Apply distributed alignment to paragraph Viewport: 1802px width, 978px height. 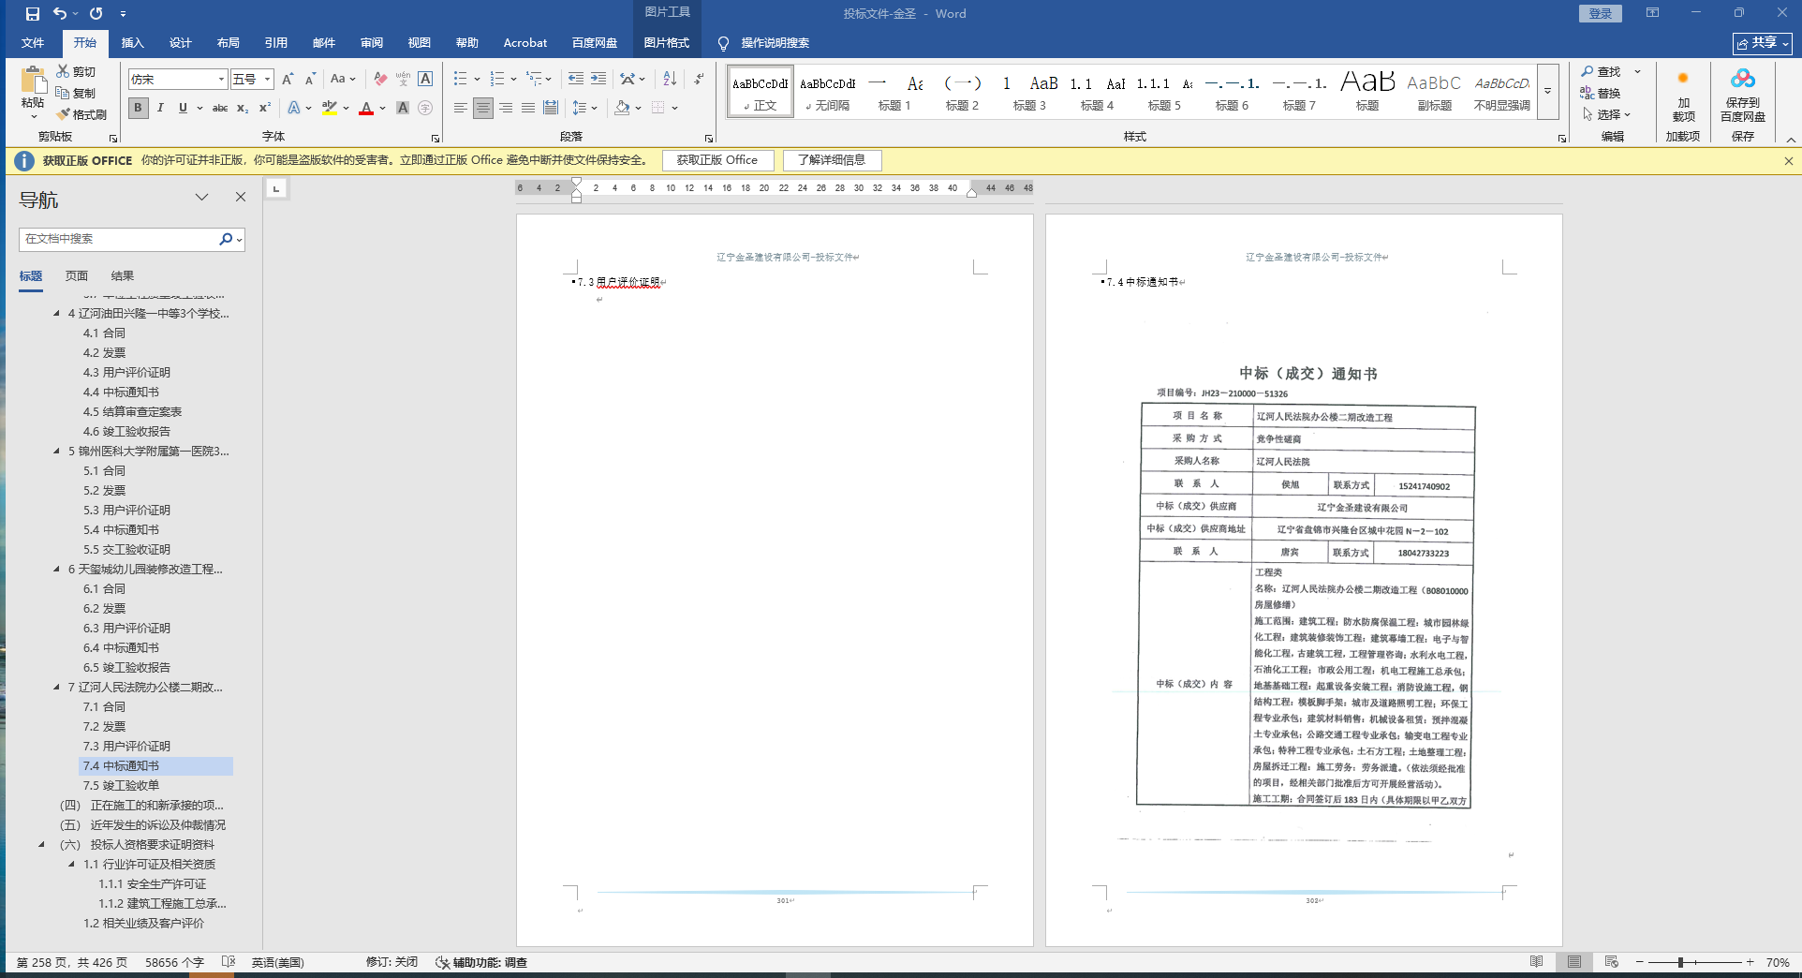pyautogui.click(x=551, y=108)
